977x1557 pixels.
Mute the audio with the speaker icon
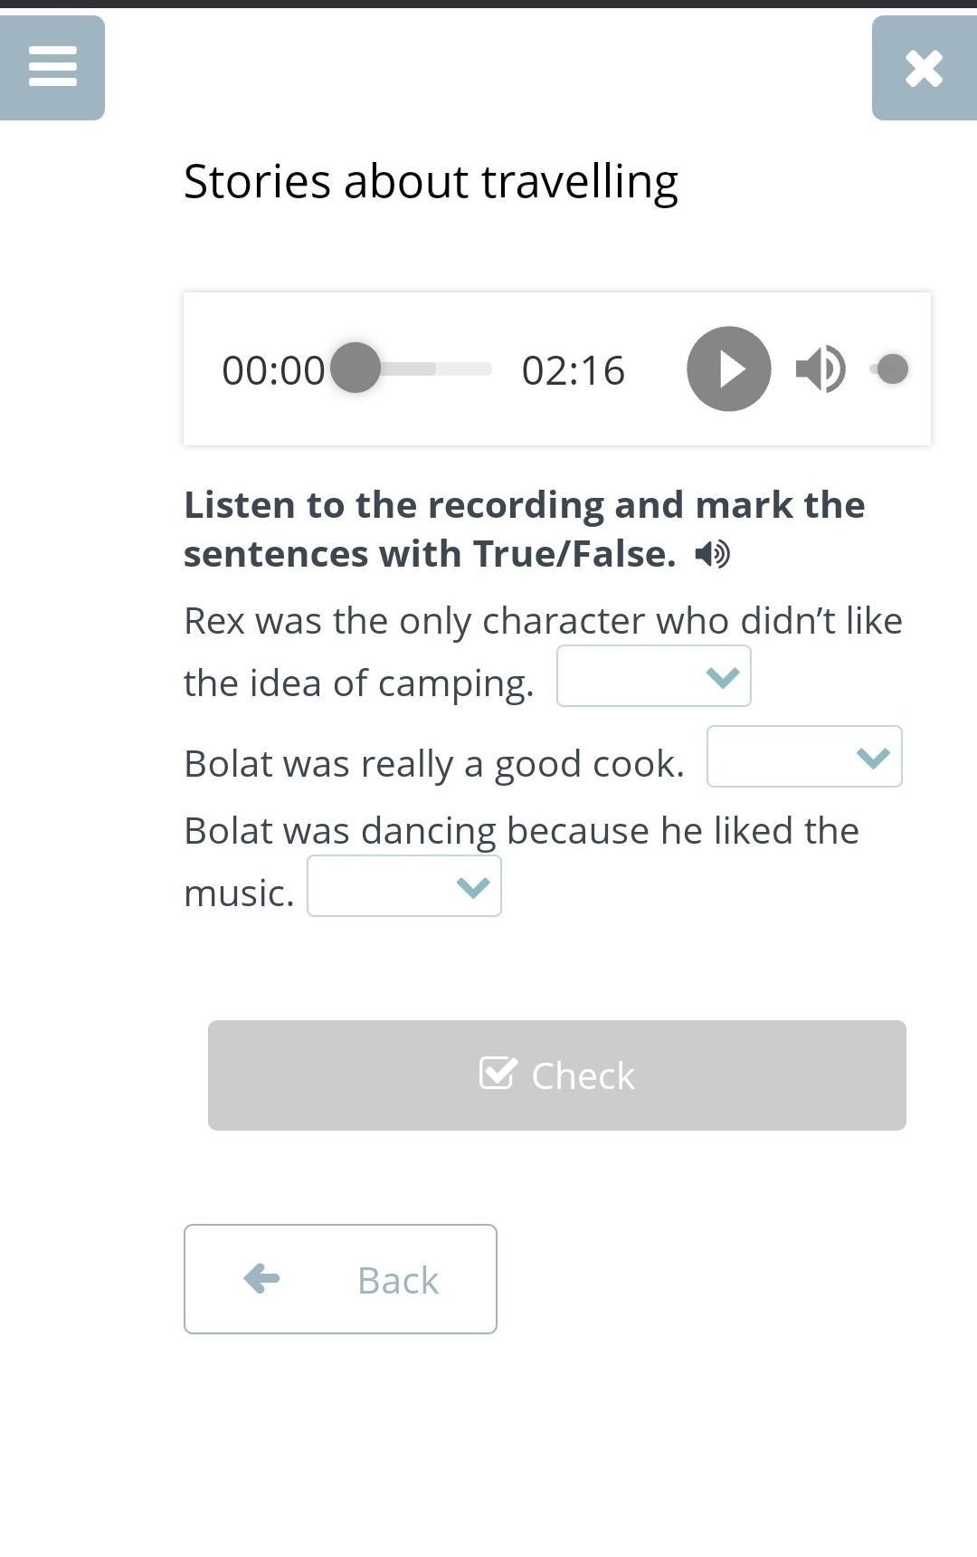click(x=820, y=368)
